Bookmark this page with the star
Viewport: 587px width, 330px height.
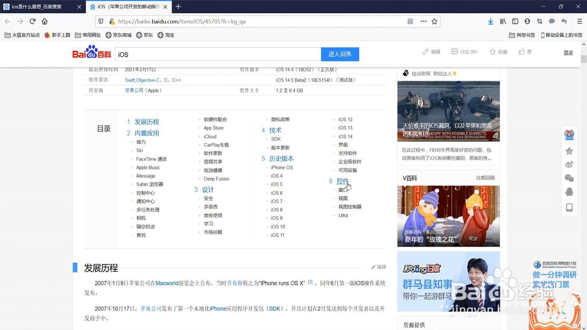(434, 21)
